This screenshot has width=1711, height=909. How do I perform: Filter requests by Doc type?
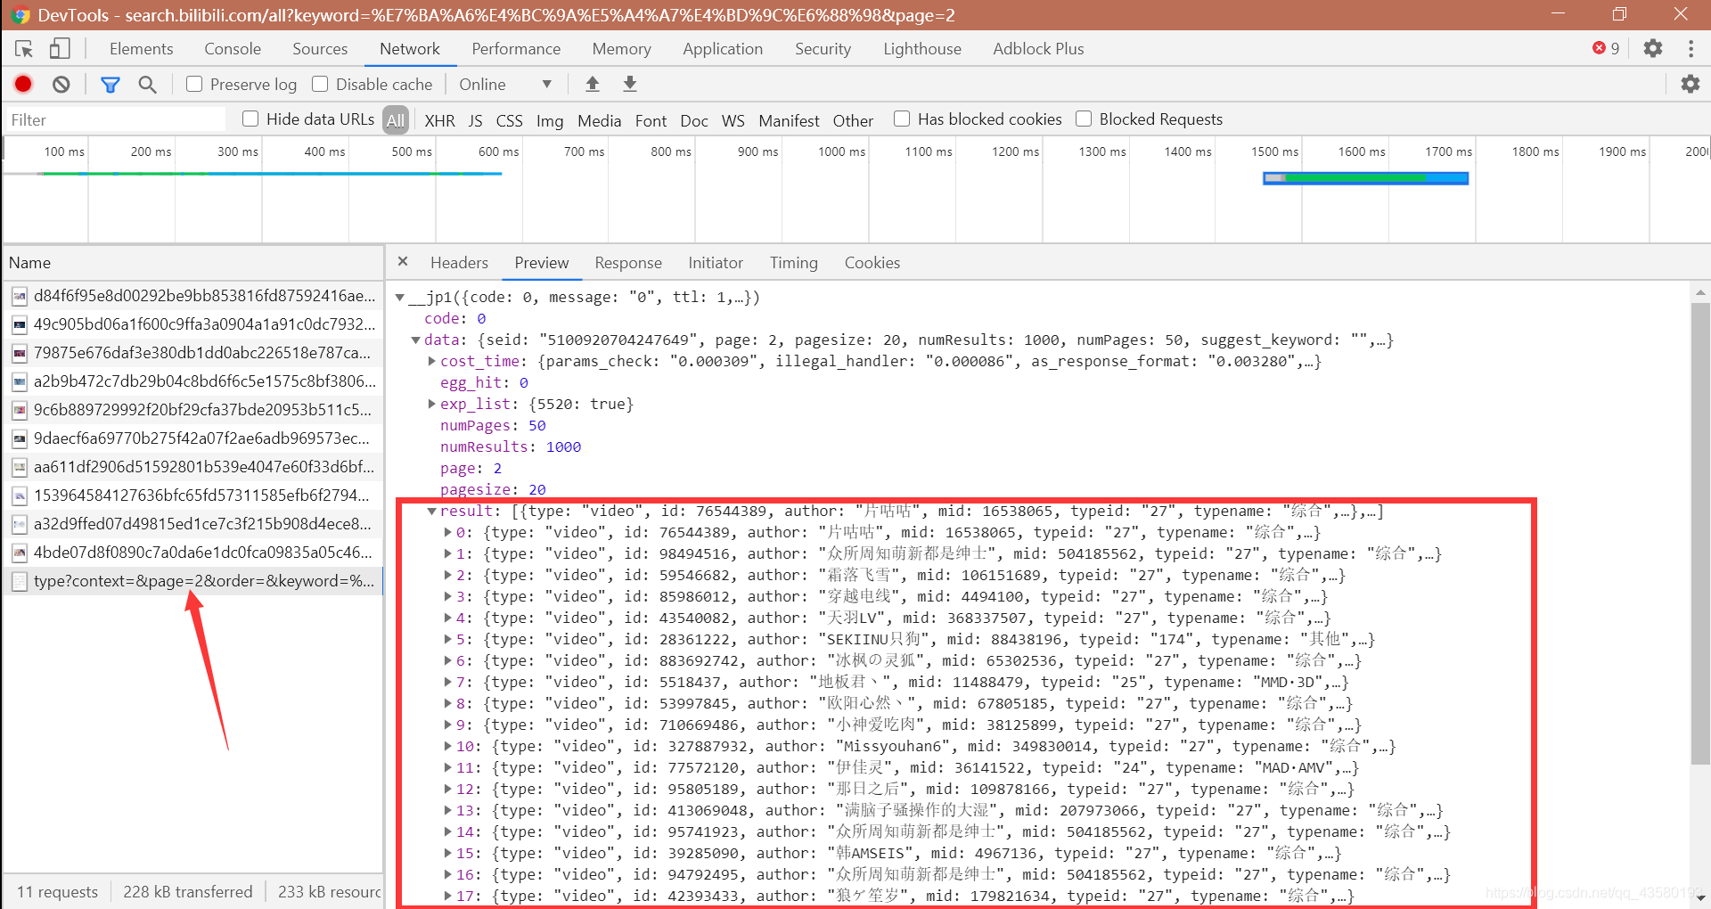(x=694, y=120)
